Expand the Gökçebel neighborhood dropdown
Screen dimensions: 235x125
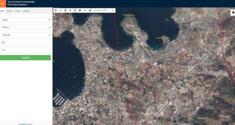click(25, 35)
